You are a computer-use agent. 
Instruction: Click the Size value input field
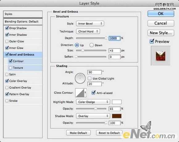(114, 50)
